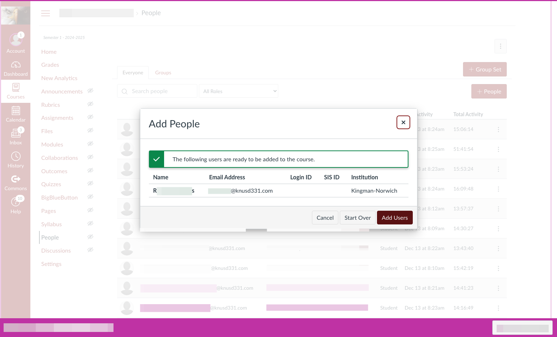
Task: Expand the All Roles dropdown
Action: [239, 91]
